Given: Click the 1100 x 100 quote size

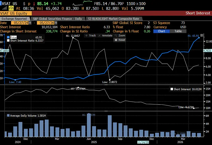Looking at the screenshot, I should click(136, 4).
